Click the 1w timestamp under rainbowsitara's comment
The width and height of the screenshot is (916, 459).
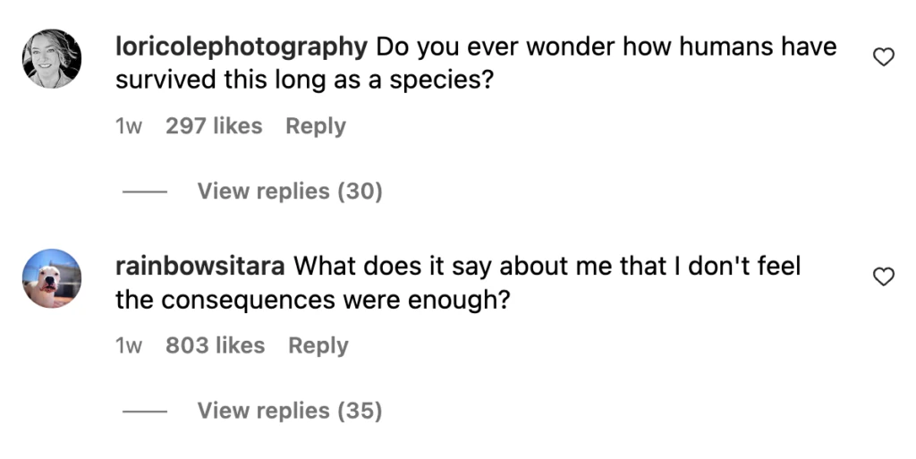tap(129, 345)
